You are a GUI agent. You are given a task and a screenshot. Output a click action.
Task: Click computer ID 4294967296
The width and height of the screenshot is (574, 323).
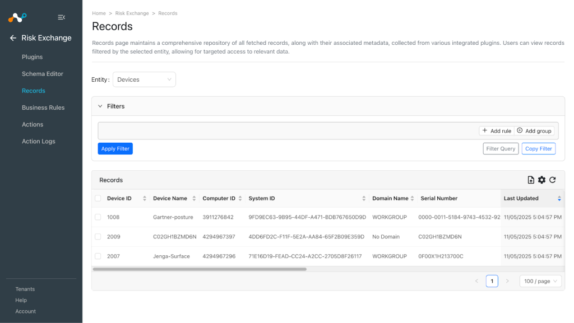click(219, 256)
